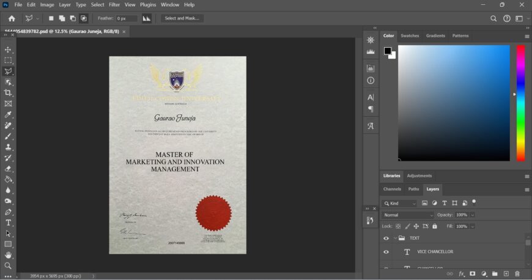Toggle adjustment layer filter
Viewport: 532px width, 280px height.
click(x=435, y=203)
